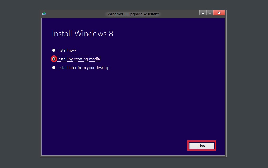Select the 'Install later from your desktop' radio button
The width and height of the screenshot is (268, 168).
pos(54,68)
